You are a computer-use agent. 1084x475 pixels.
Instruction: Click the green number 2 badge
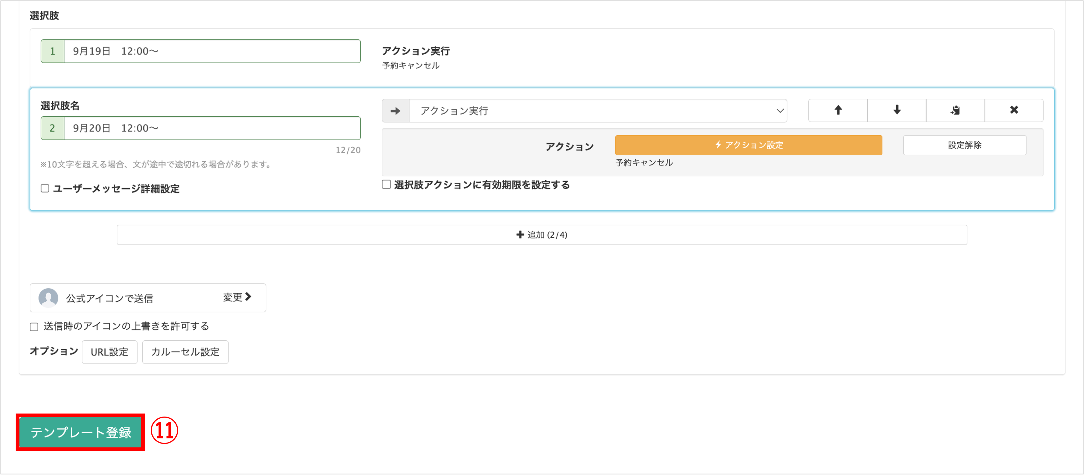point(53,128)
